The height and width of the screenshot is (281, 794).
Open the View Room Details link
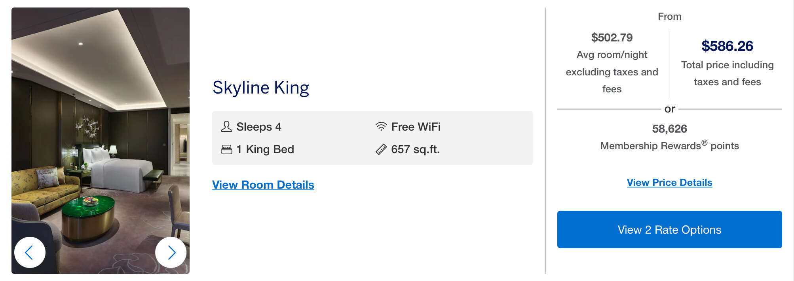point(263,185)
